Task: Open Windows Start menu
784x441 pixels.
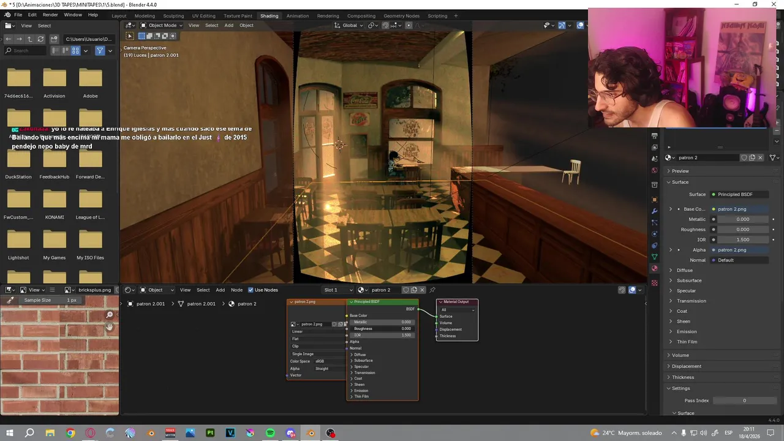Action: [x=10, y=433]
